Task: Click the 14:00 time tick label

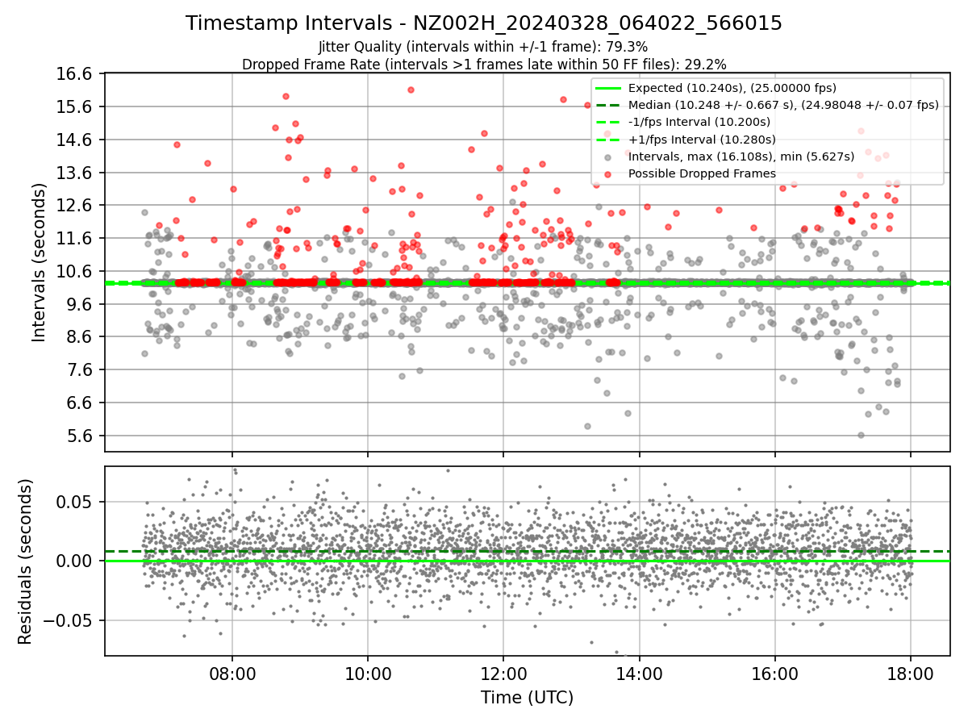Action: point(640,674)
